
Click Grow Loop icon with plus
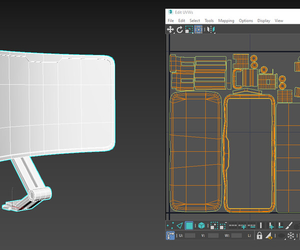pos(242,226)
